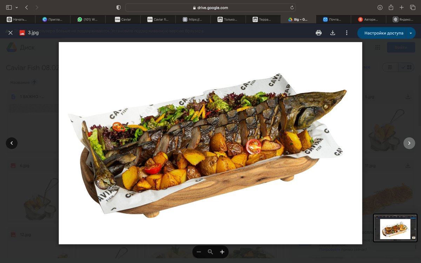Image resolution: width=421 pixels, height=263 pixels.
Task: Toggle the Safari sidebar panel
Action: [x=9, y=7]
